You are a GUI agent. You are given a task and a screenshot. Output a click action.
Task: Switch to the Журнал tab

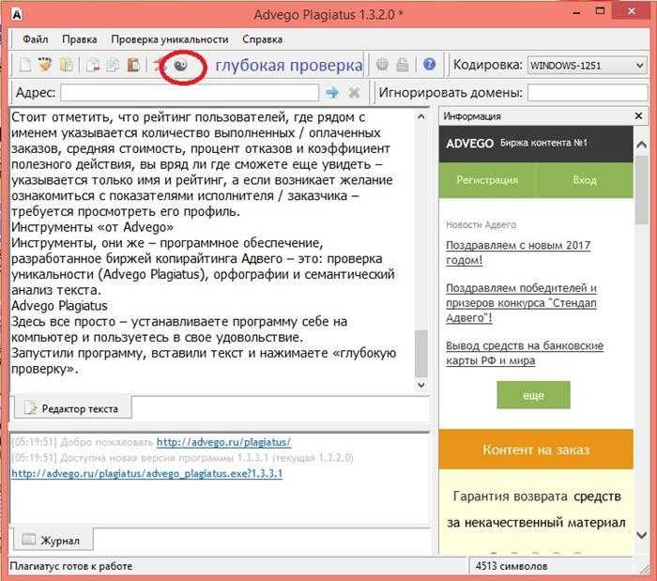point(53,541)
